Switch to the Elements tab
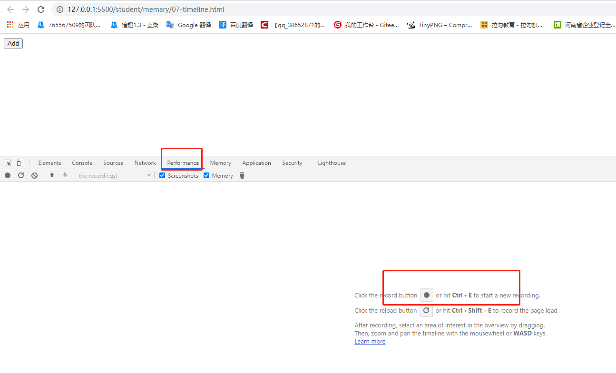This screenshot has height=373, width=616. tap(49, 163)
